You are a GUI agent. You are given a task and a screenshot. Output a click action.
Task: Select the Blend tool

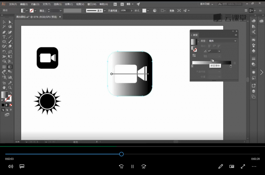click(10, 72)
